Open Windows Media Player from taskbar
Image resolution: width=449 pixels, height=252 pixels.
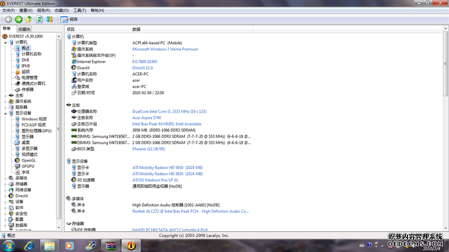[70, 245]
